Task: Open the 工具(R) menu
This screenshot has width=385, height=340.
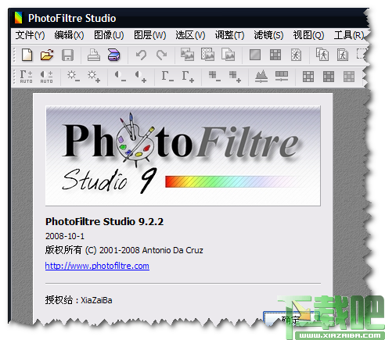Action: [349, 35]
